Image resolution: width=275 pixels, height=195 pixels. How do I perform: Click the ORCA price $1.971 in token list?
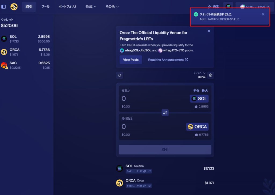click(209, 183)
